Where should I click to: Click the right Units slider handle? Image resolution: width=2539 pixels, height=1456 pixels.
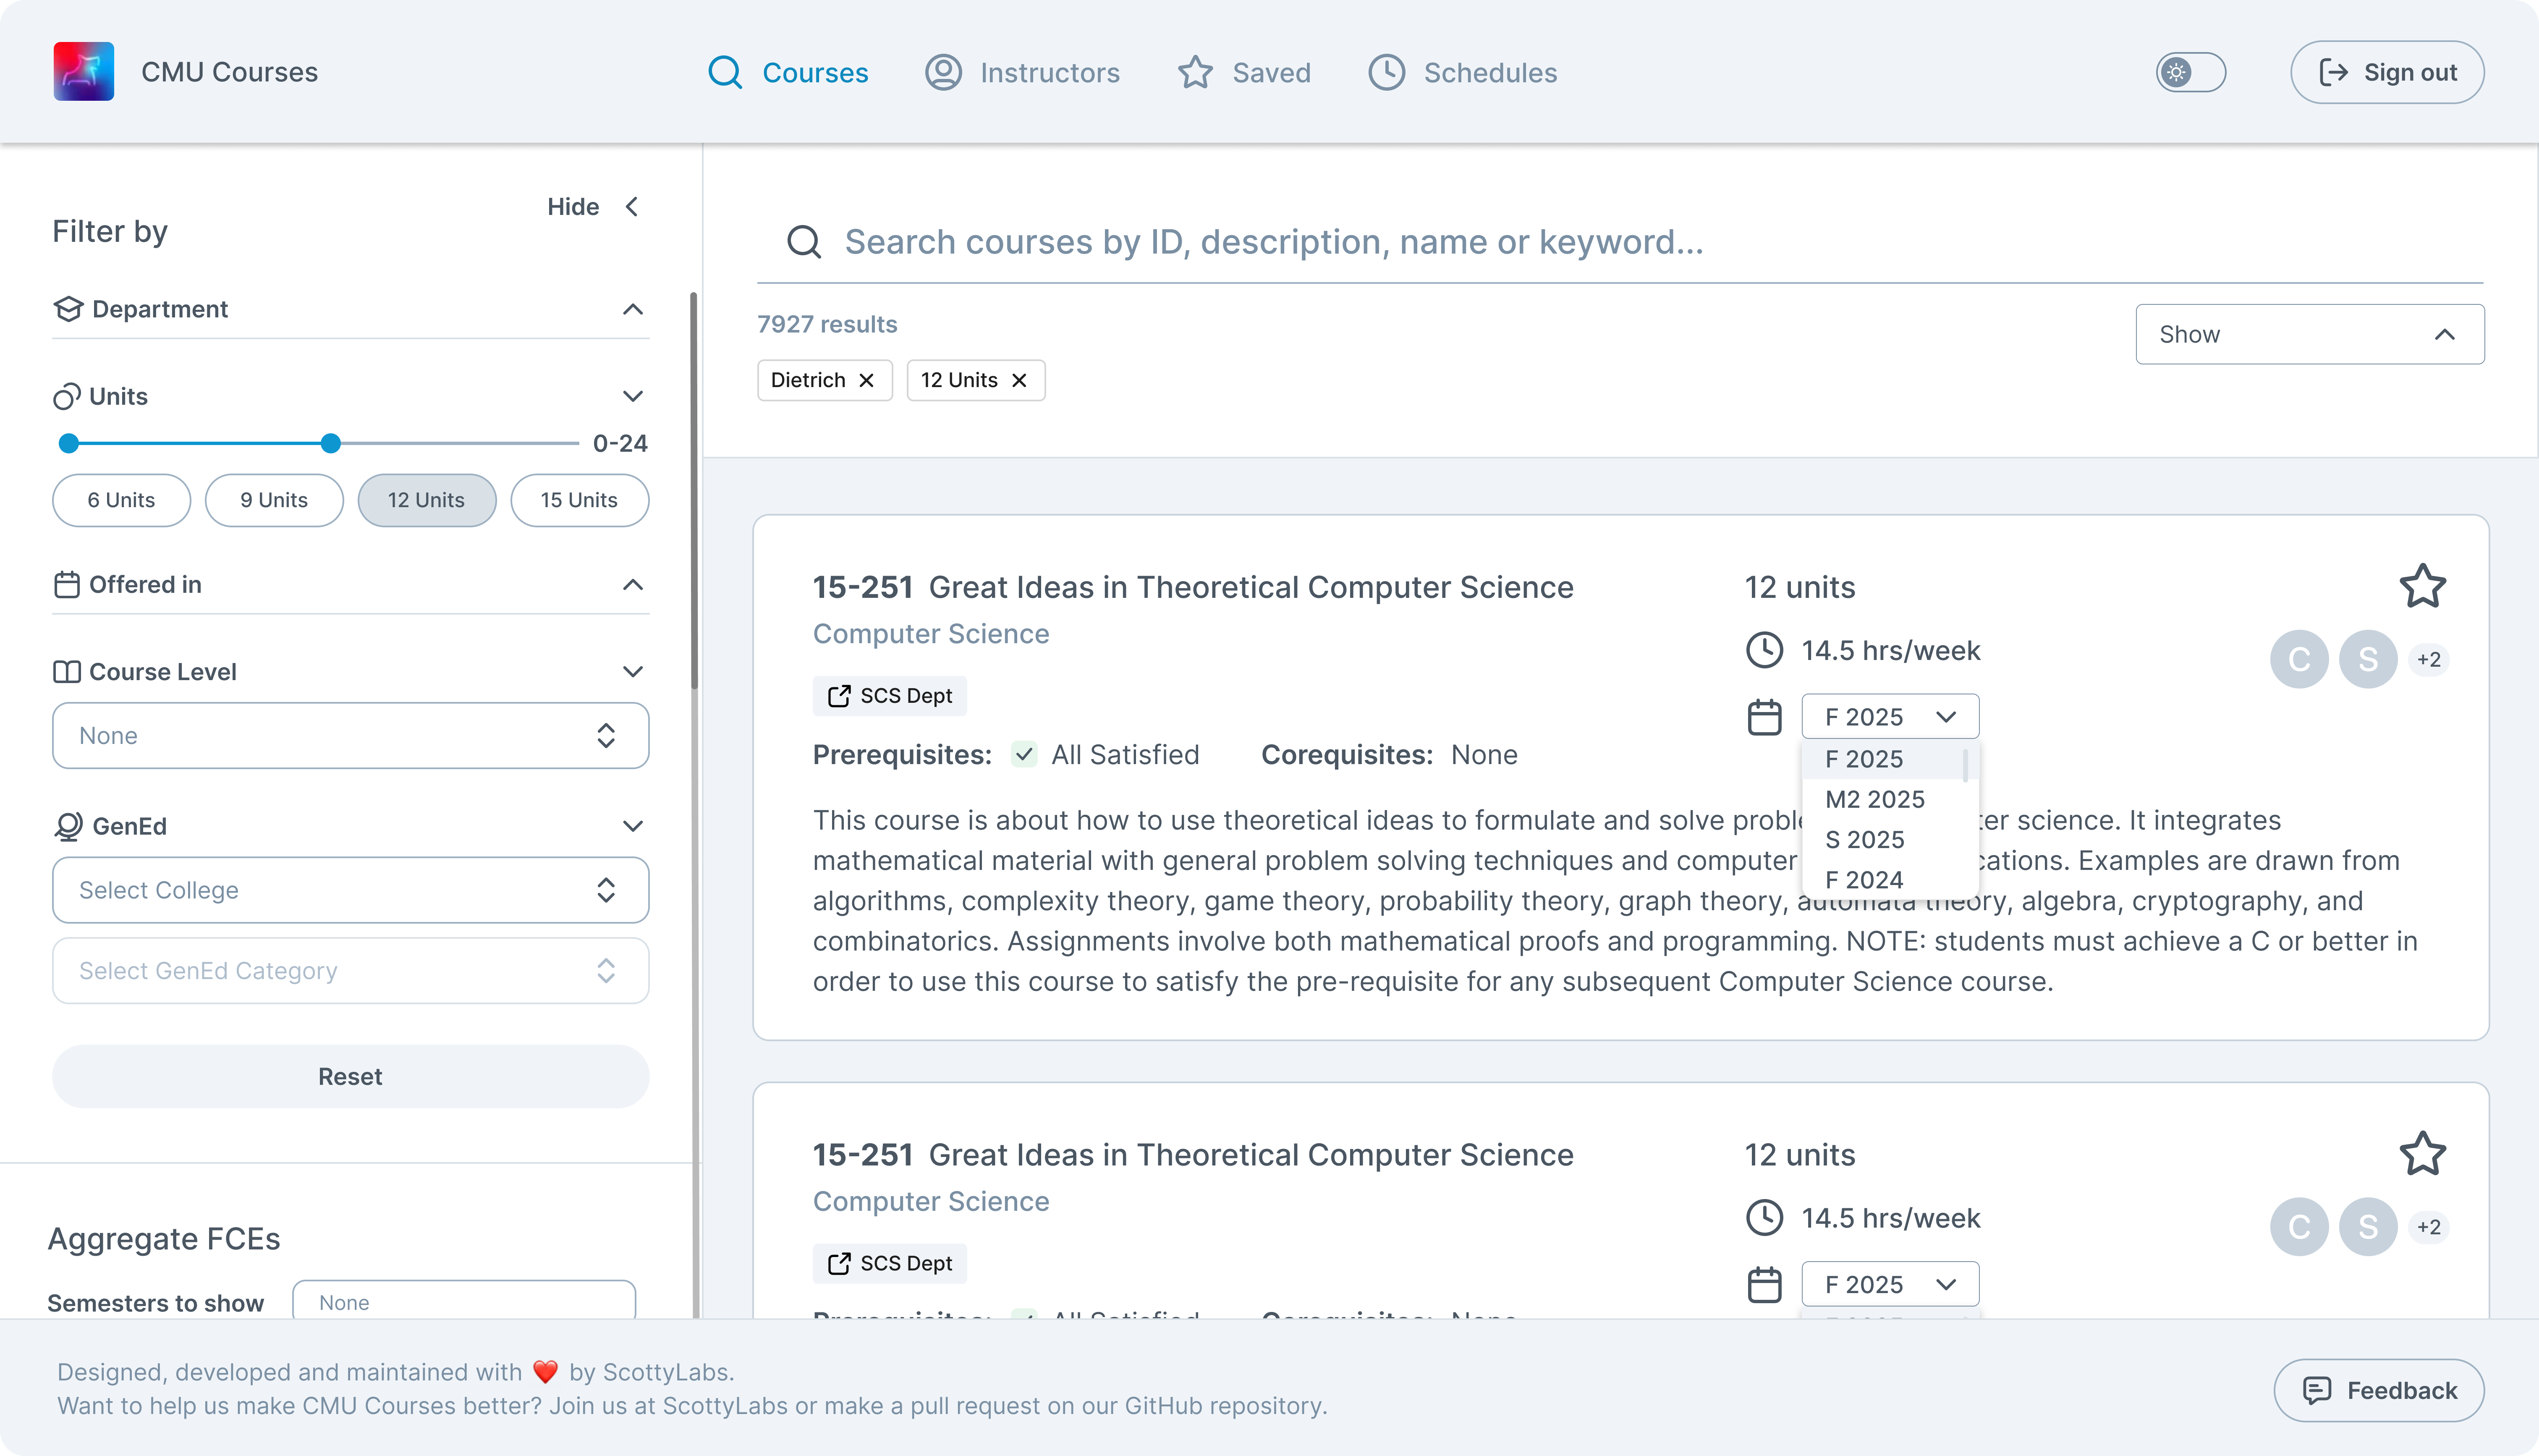(x=331, y=443)
